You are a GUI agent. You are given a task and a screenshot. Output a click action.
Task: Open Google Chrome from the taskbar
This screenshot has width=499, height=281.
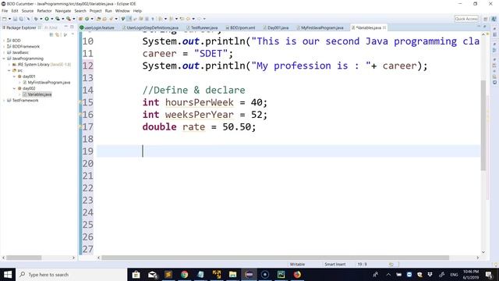(184, 274)
